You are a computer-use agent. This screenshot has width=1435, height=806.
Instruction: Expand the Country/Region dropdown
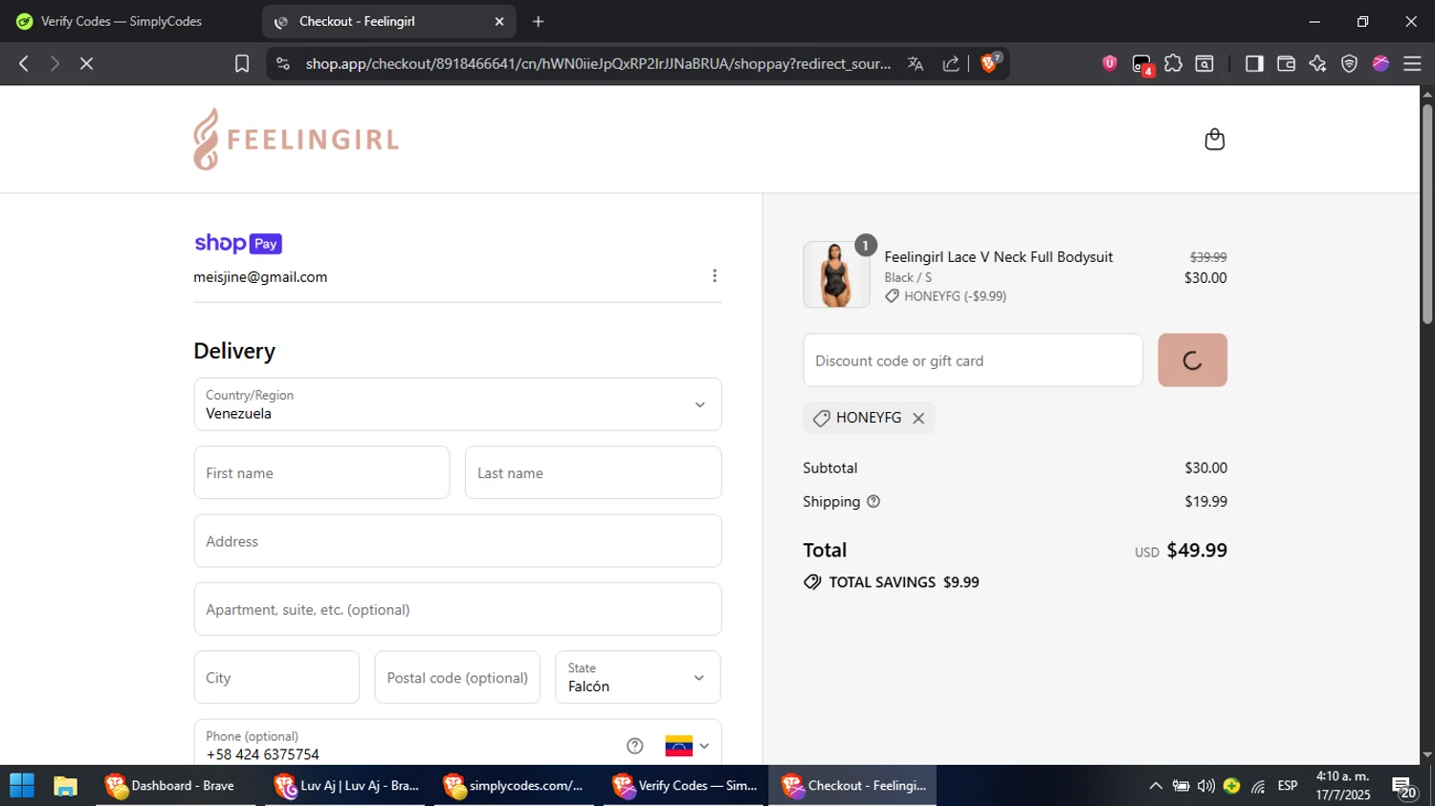457,404
